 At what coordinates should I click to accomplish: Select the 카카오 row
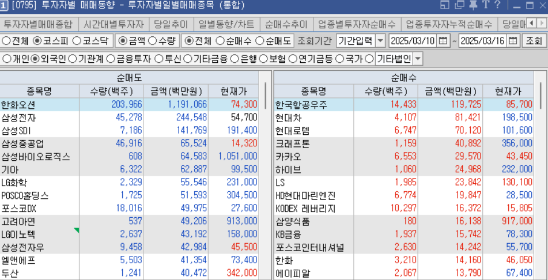click(x=404, y=156)
